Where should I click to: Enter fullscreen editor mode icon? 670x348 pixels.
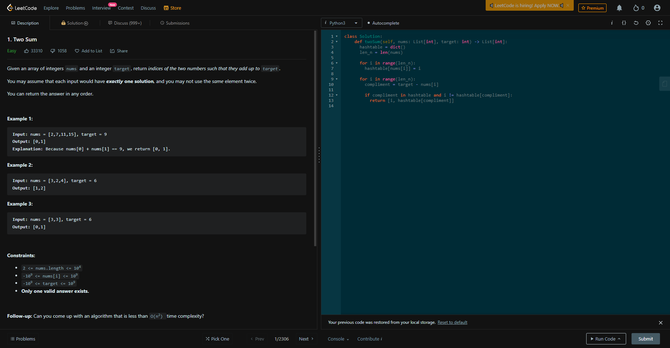click(x=660, y=23)
